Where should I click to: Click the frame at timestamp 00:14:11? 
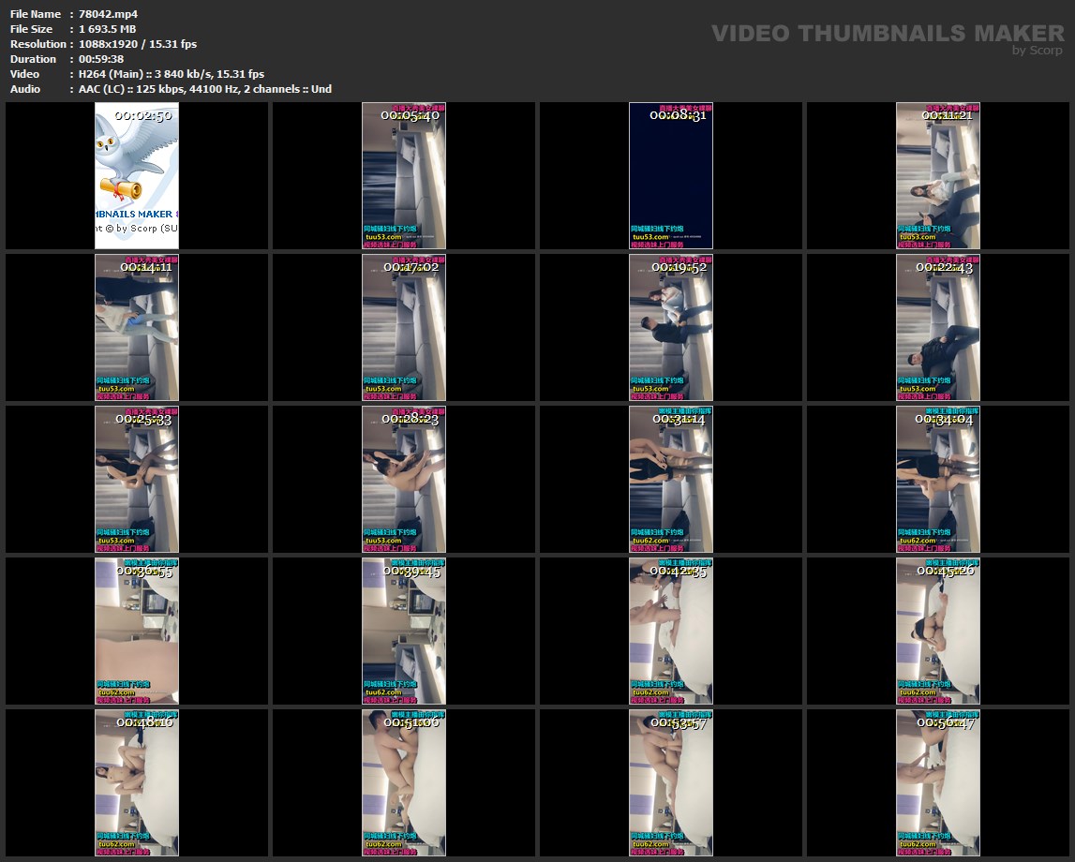[x=137, y=327]
